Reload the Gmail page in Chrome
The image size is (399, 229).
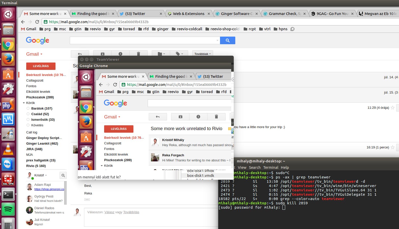37,22
